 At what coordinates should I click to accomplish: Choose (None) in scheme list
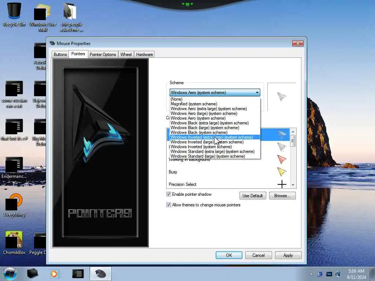215,99
